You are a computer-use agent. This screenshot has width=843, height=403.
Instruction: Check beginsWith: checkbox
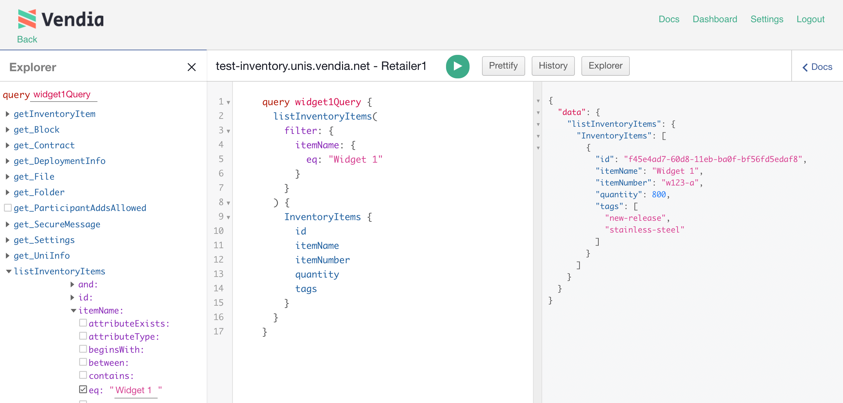click(83, 349)
